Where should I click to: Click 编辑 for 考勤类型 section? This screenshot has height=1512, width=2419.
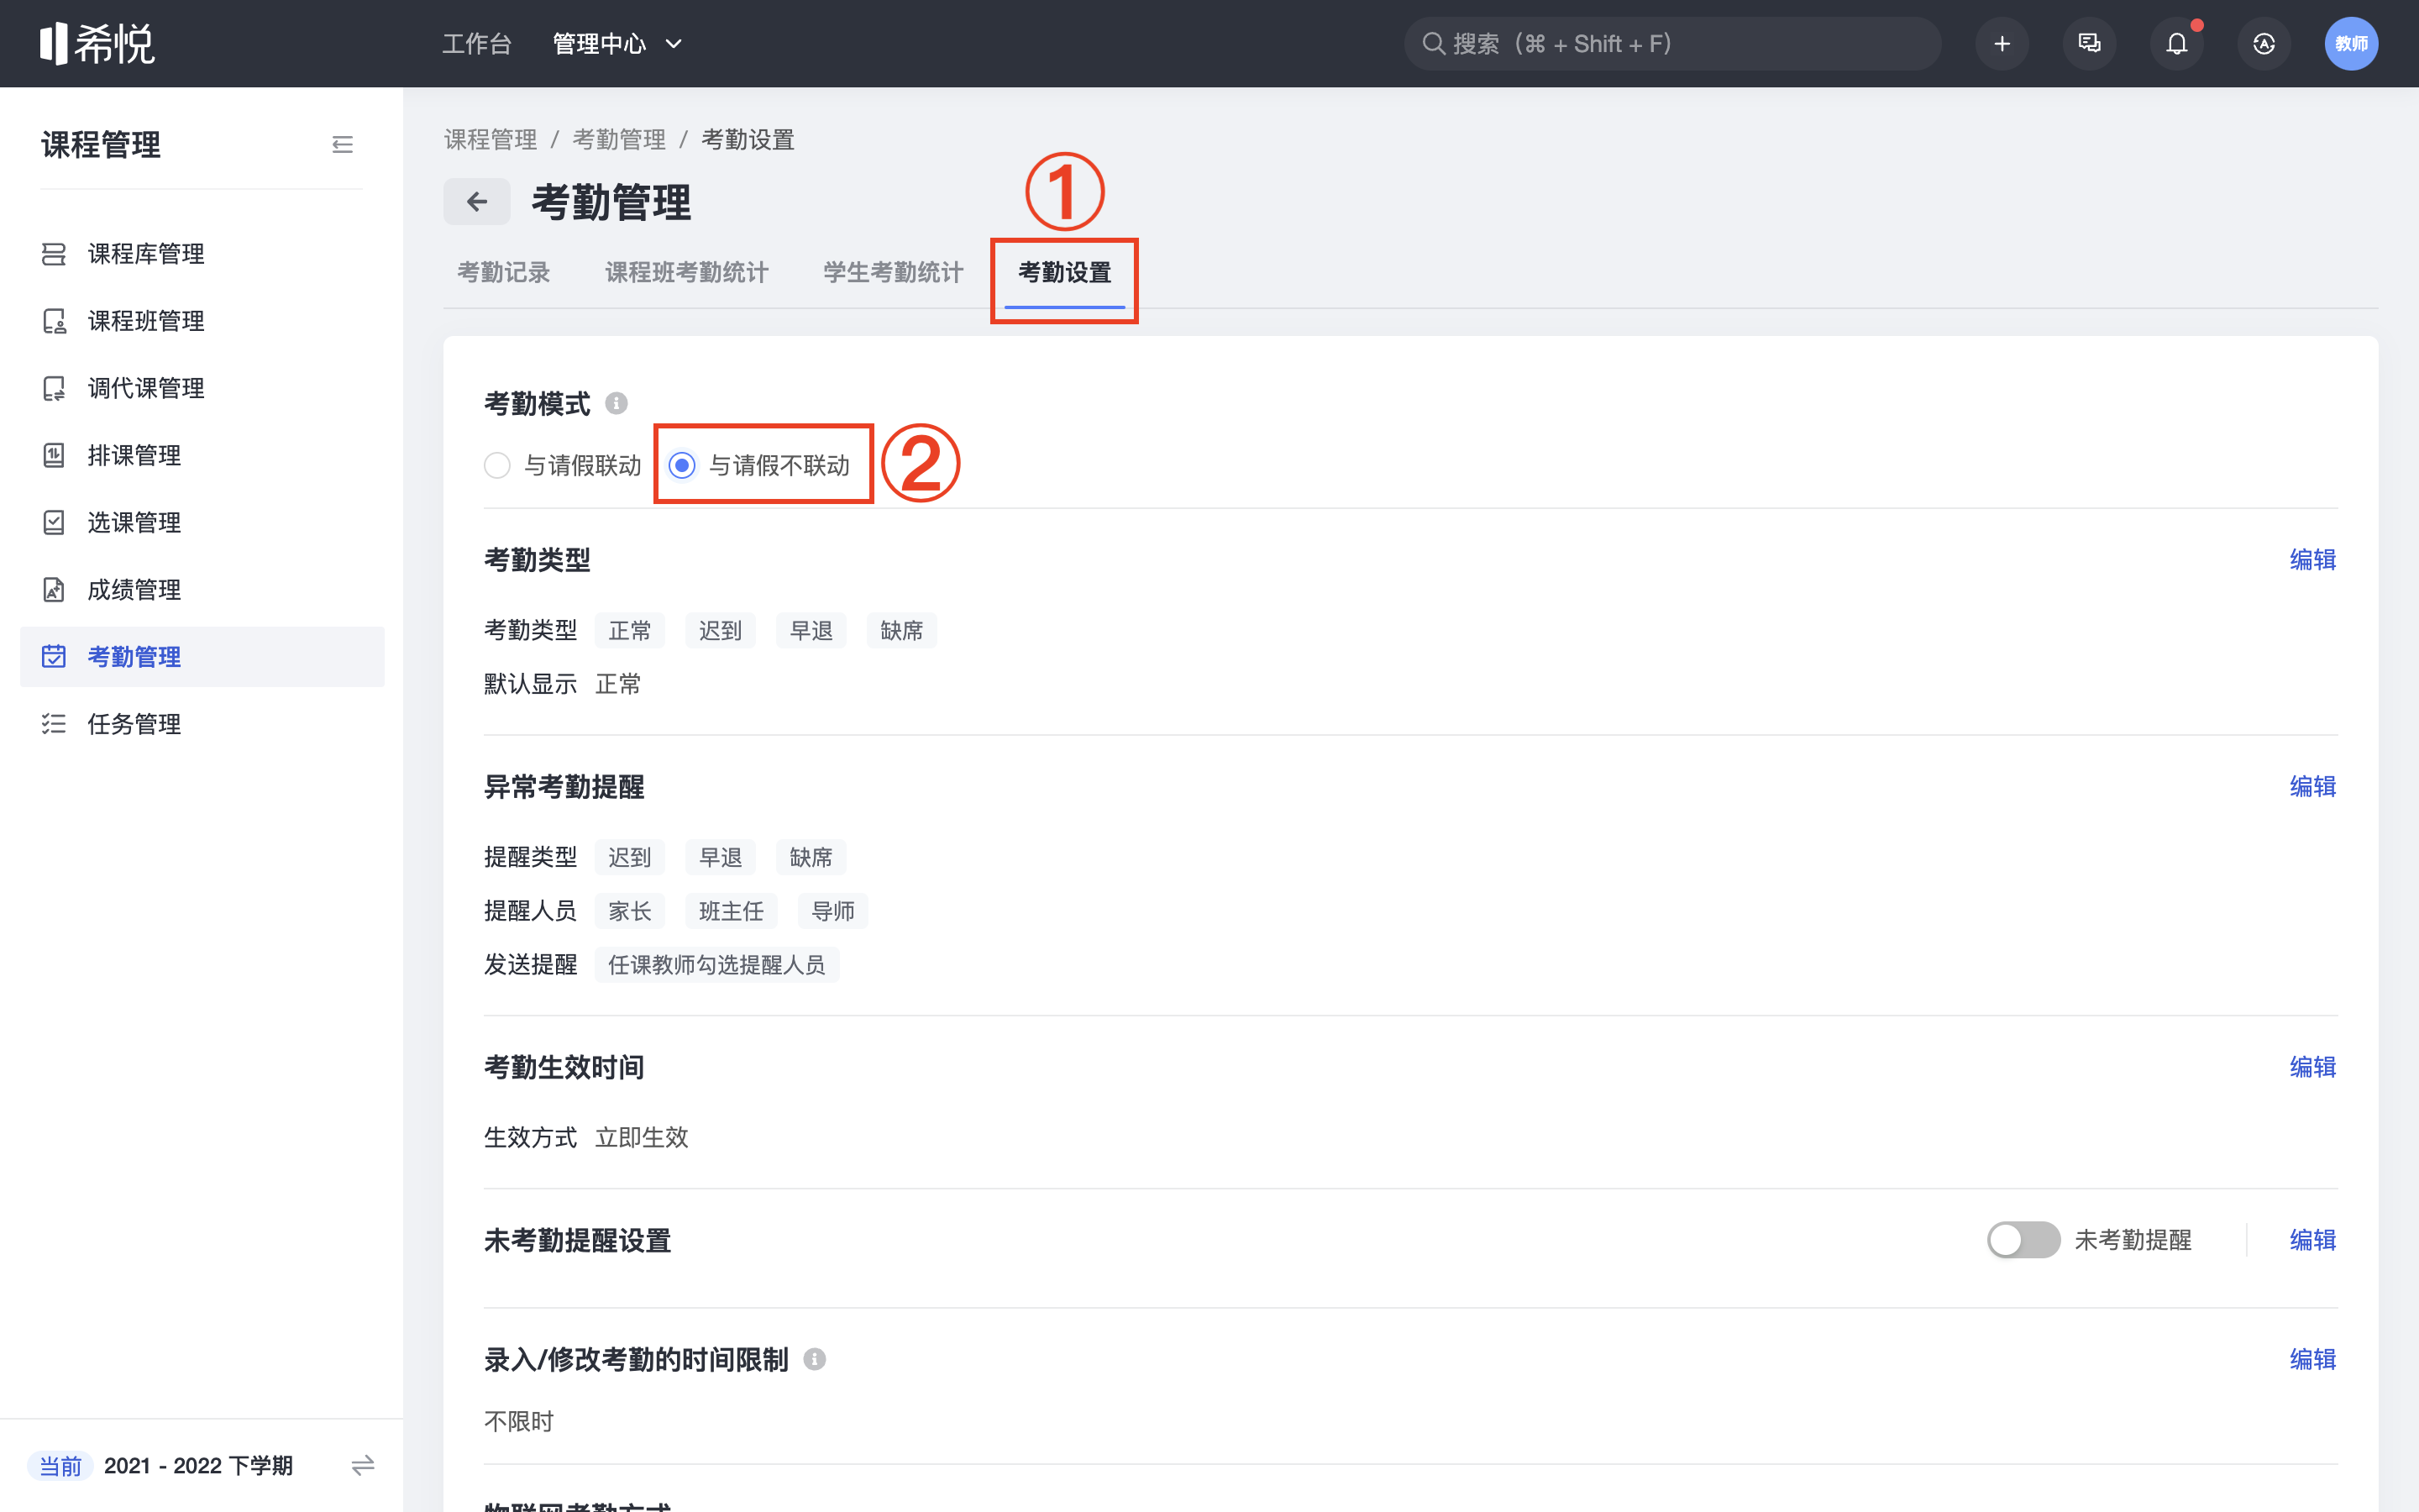(2313, 559)
